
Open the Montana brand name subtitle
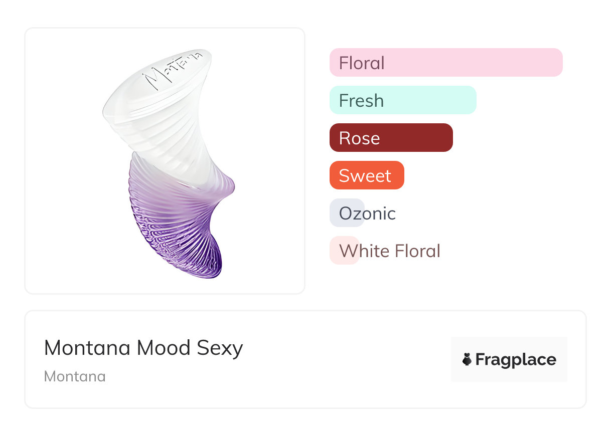click(75, 376)
